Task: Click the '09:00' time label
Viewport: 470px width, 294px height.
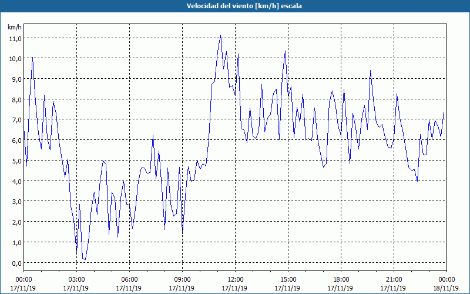Action: click(x=182, y=280)
